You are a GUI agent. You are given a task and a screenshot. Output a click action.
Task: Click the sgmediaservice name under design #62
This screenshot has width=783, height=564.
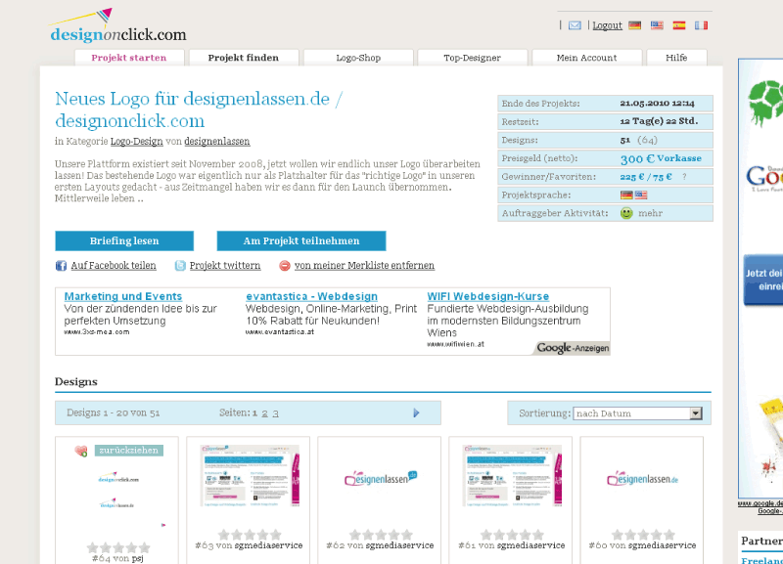coord(399,545)
